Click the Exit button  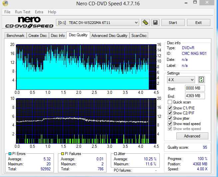pyautogui.click(x=198, y=23)
